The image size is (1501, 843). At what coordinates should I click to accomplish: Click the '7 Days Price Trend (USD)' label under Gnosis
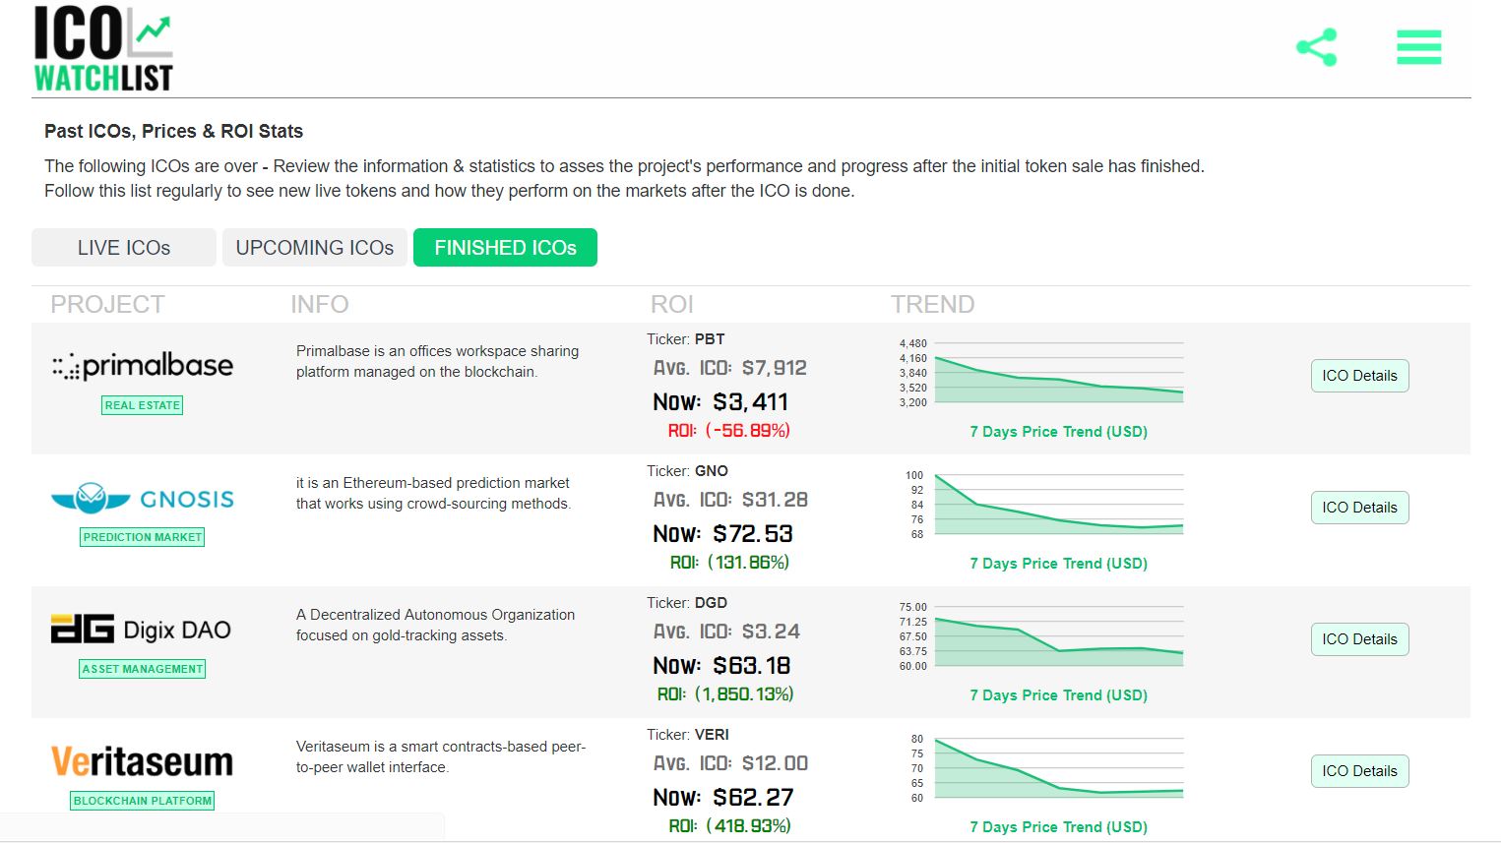(1059, 564)
